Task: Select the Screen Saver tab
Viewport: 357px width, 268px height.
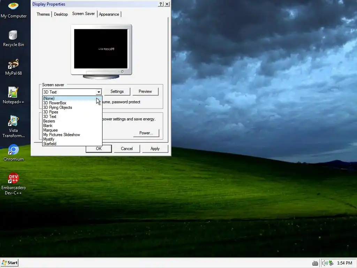Action: (x=83, y=14)
